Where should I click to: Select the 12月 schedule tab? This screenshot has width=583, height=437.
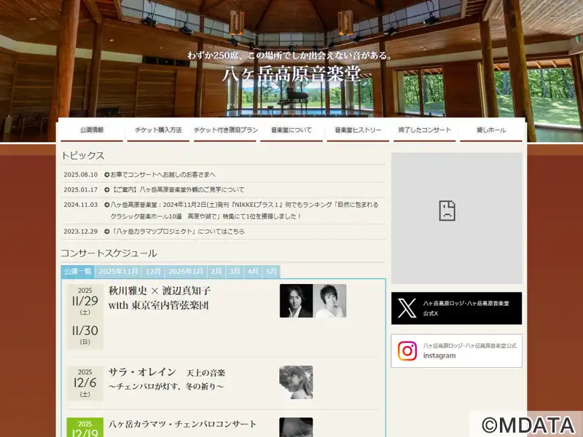[153, 272]
